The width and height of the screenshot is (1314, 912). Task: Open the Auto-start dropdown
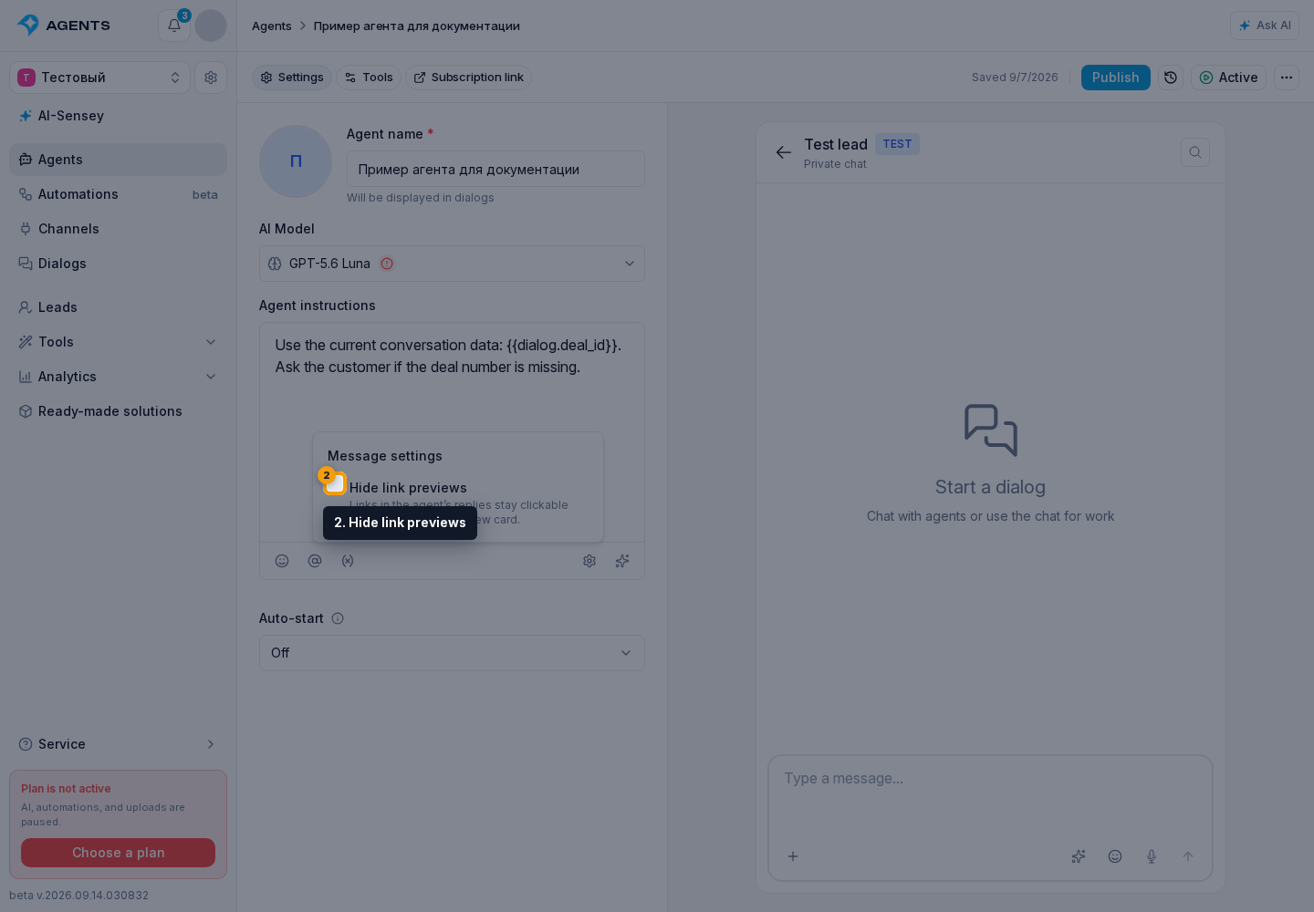click(452, 653)
